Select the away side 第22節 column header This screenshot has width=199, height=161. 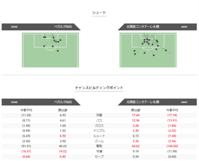coord(136,110)
